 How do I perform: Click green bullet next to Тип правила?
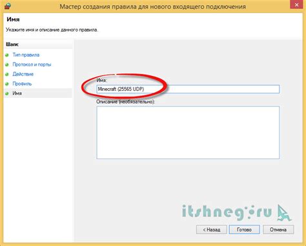point(7,55)
